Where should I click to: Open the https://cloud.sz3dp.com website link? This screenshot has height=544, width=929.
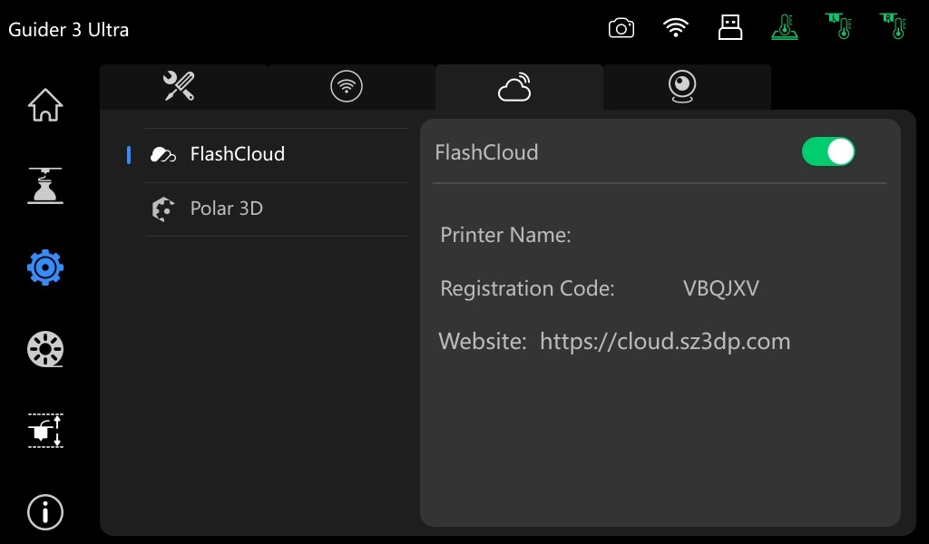[665, 342]
